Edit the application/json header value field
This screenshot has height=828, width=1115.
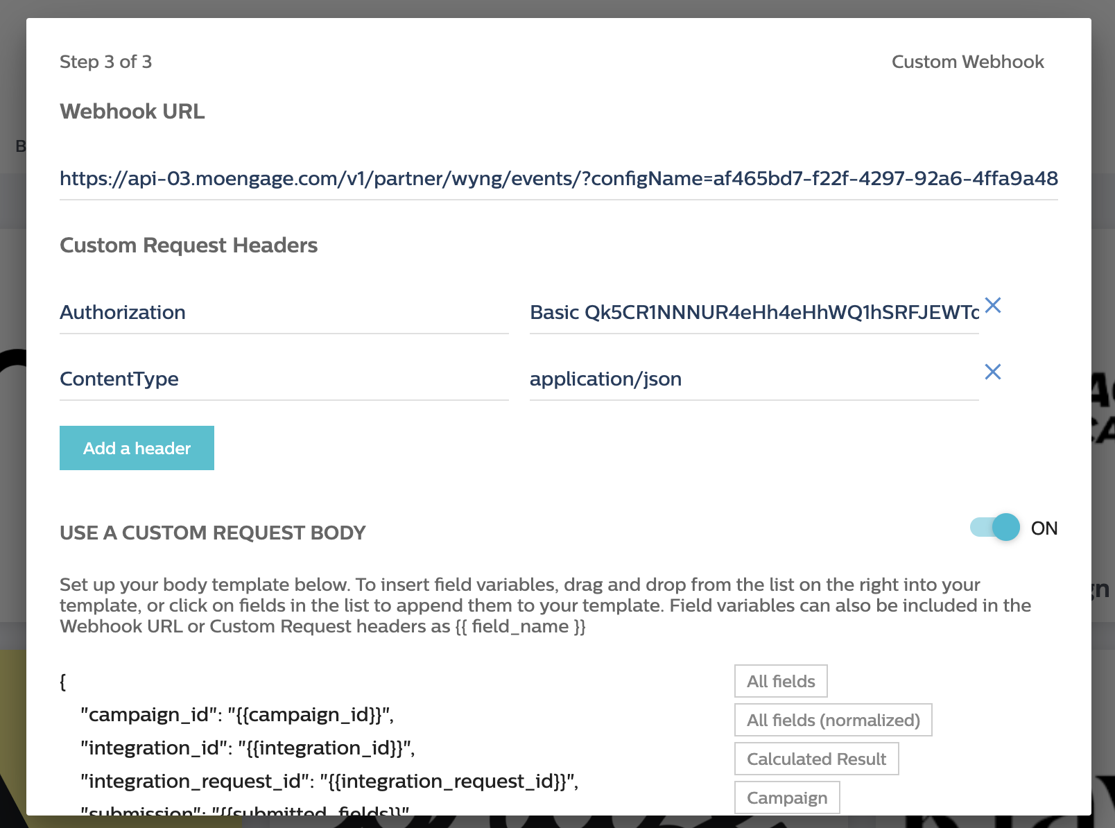point(754,379)
